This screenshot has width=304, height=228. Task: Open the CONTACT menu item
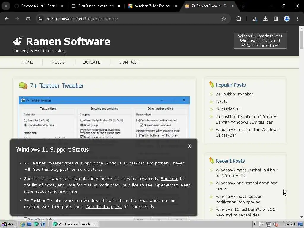tap(129, 62)
